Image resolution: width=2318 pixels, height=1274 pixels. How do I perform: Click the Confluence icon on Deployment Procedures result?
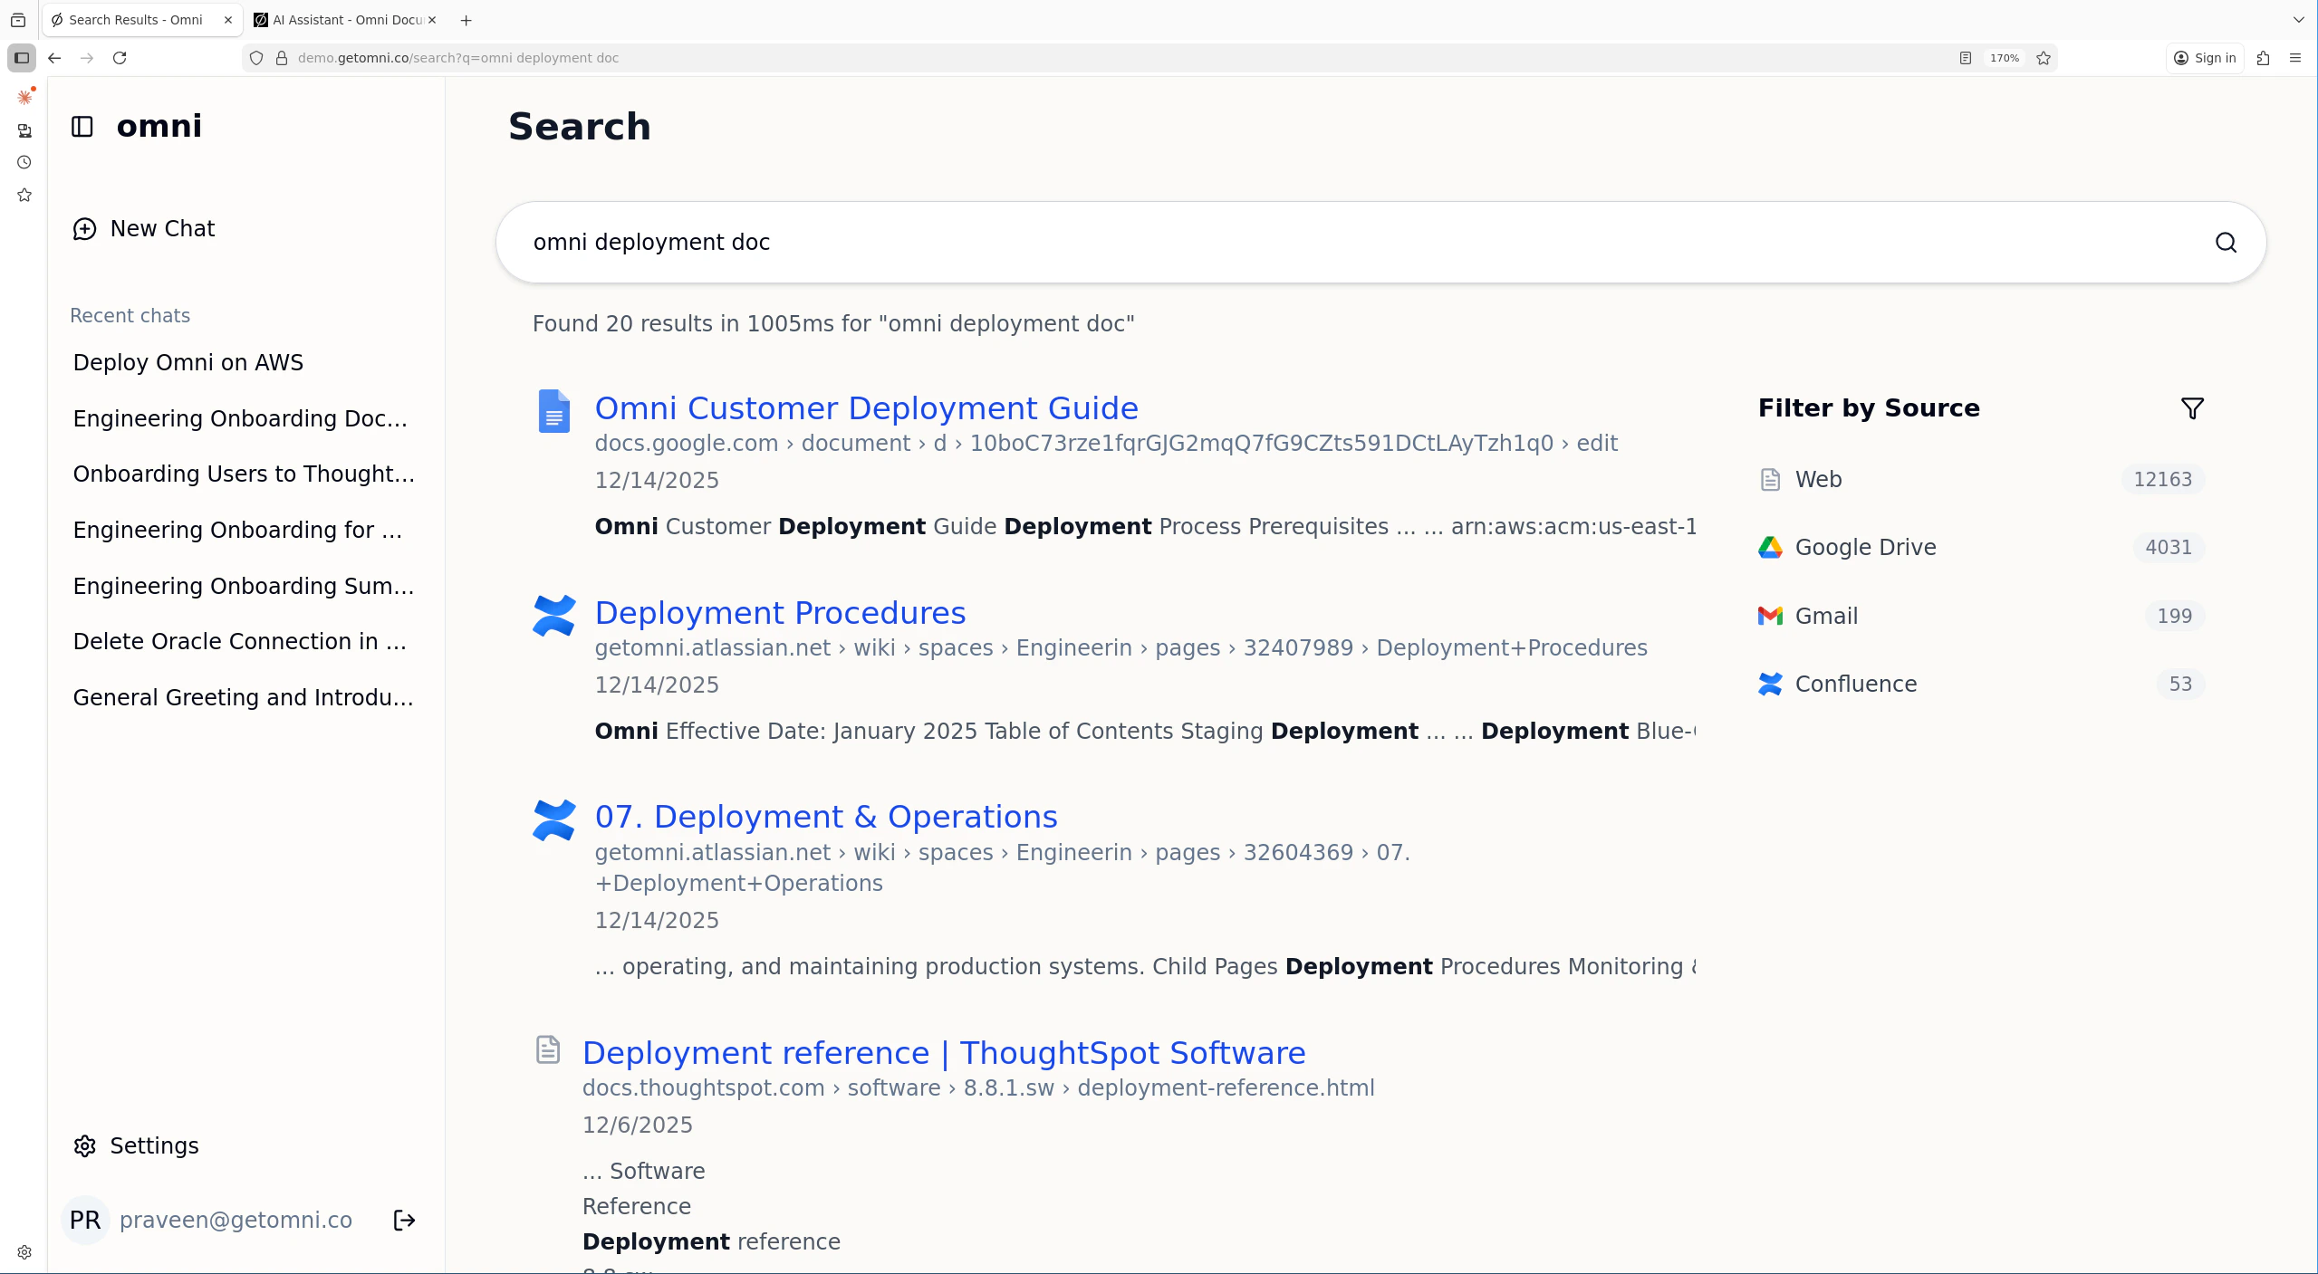[553, 614]
